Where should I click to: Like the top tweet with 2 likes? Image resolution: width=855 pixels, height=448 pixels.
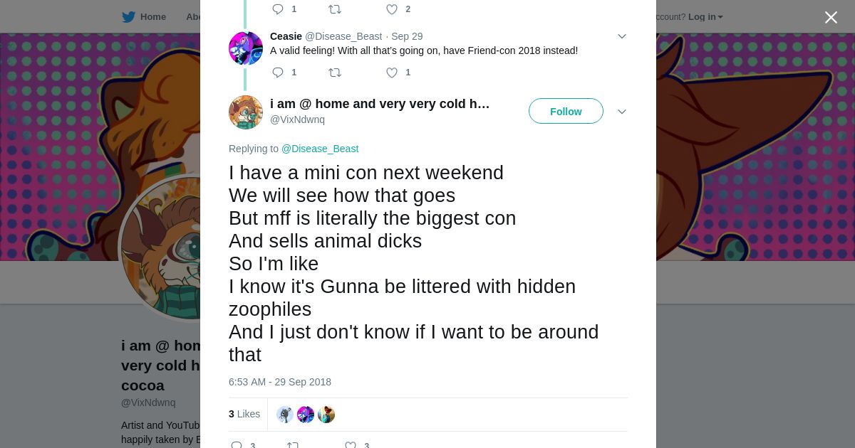pos(392,9)
